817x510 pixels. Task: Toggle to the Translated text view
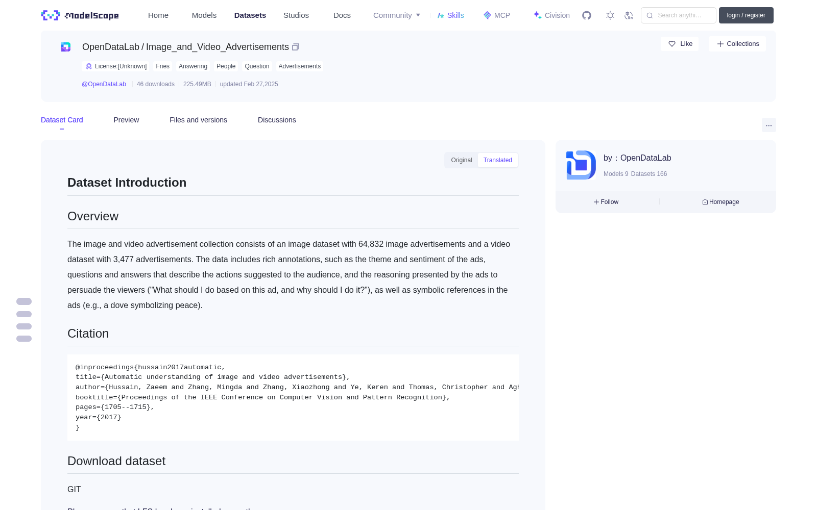click(498, 160)
